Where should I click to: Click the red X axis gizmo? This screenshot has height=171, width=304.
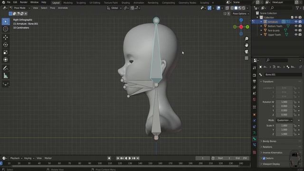241,27
